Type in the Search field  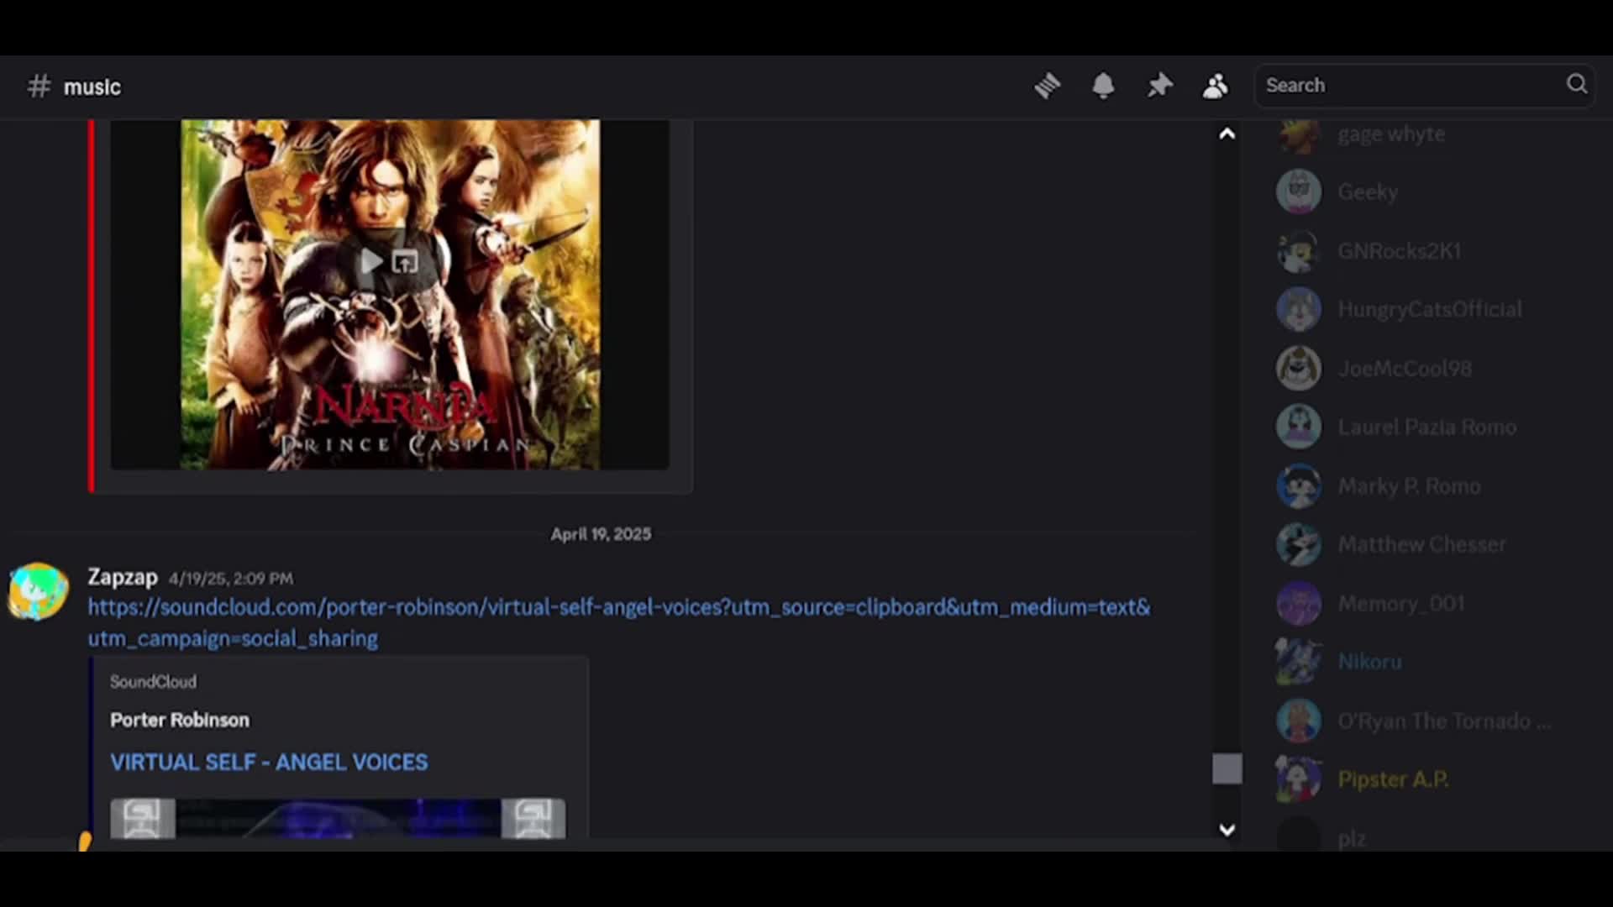pyautogui.click(x=1411, y=86)
